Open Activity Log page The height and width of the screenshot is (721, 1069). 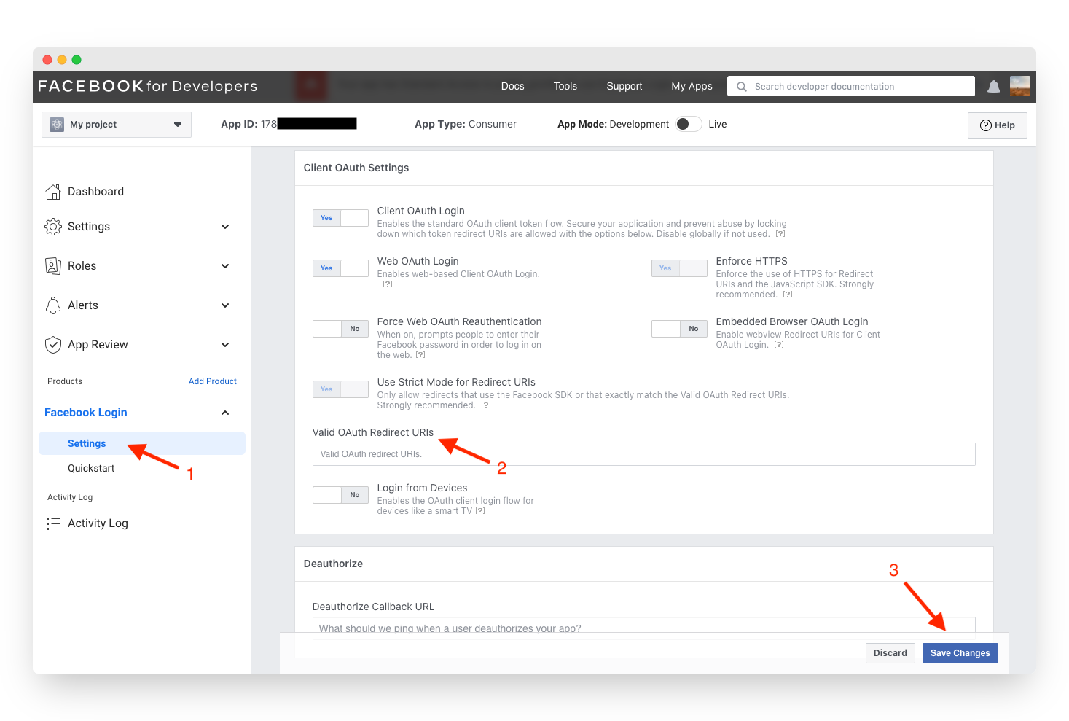coord(98,523)
